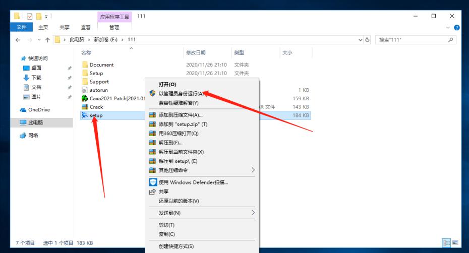Refresh the 111 folder view
This screenshot has height=253, width=469.
367,40
